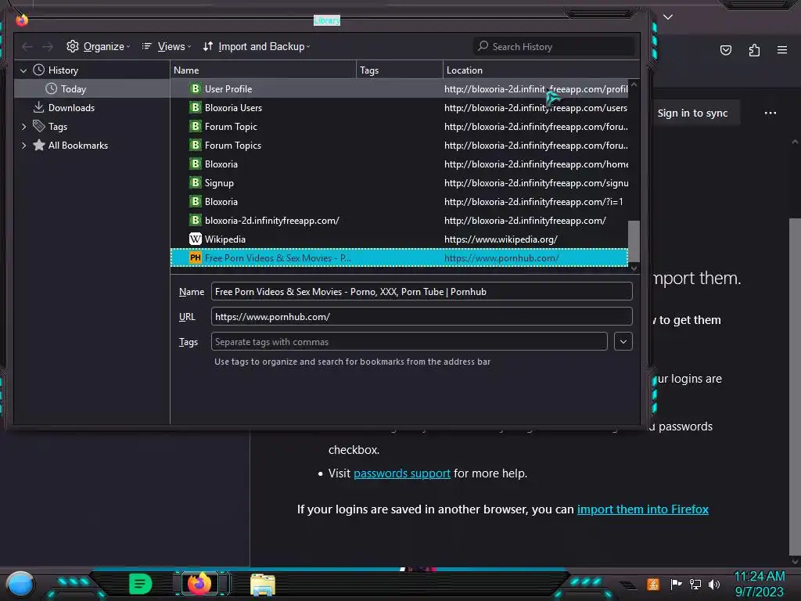
Task: Expand the tags selector dropdown arrow
Action: pyautogui.click(x=623, y=341)
